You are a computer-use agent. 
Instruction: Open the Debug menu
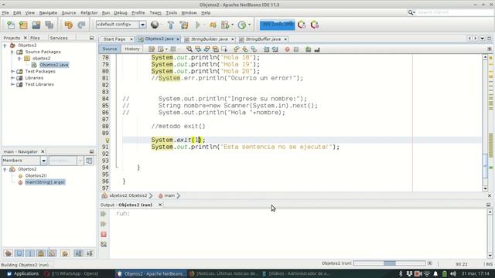[121, 12]
